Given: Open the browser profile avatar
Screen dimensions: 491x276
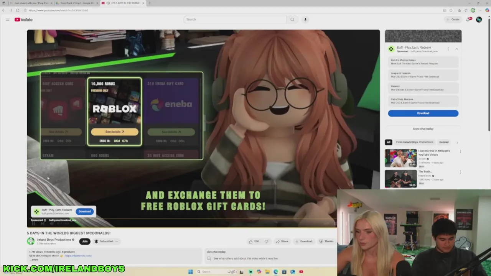Looking at the screenshot, I should [x=473, y=10].
